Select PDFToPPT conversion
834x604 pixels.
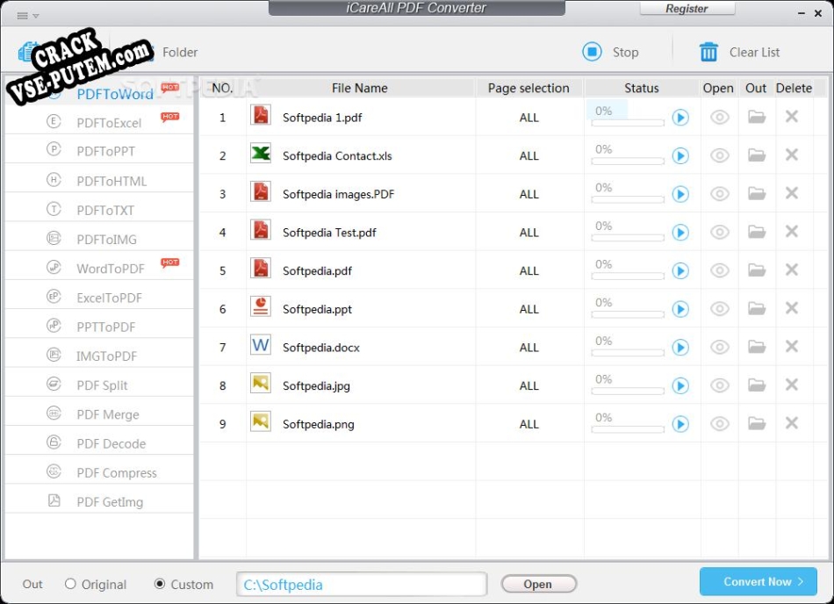99,151
